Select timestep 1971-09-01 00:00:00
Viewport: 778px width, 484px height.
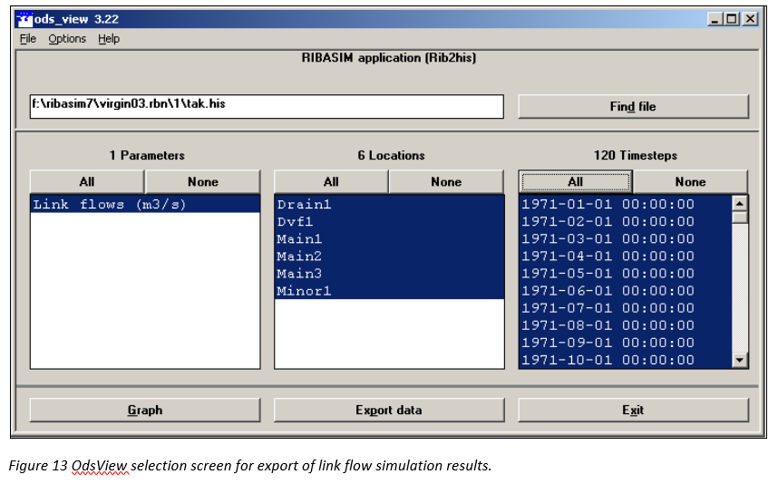click(625, 344)
